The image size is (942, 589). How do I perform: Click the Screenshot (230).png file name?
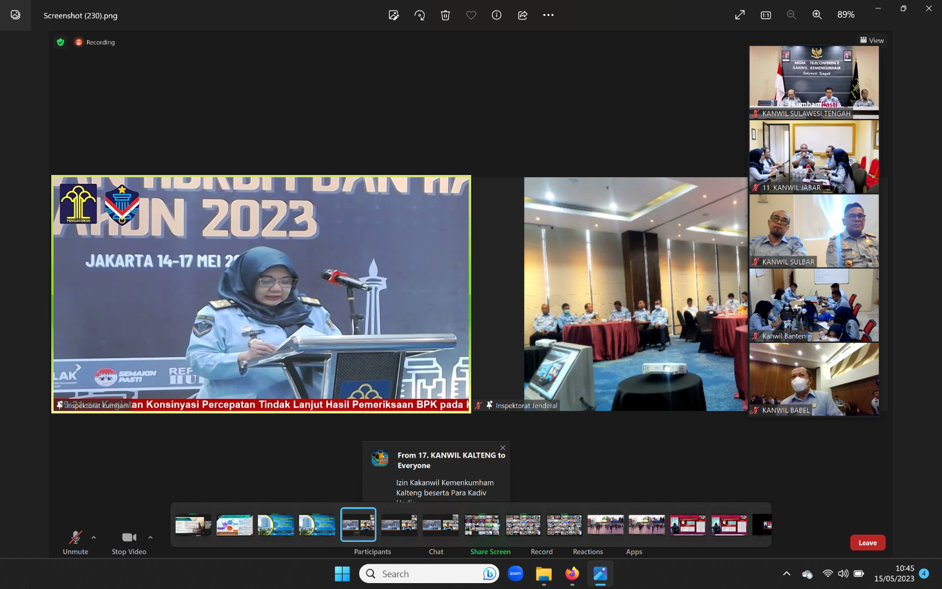click(81, 15)
